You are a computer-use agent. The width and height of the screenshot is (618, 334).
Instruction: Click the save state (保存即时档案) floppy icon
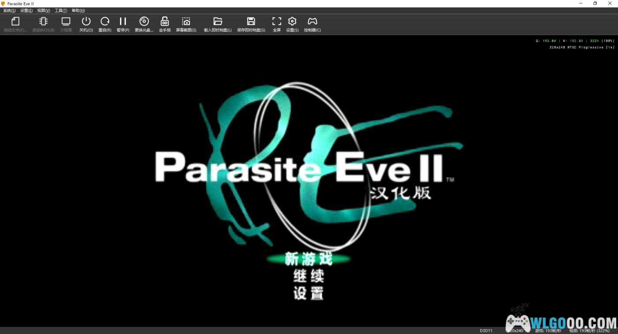(x=251, y=22)
